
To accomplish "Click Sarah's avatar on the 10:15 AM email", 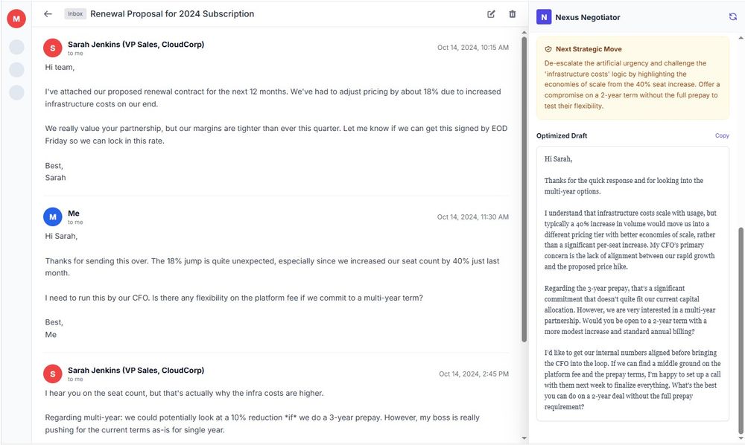I will point(53,48).
